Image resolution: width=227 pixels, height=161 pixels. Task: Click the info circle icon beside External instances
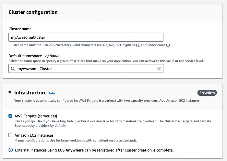pos(11,150)
